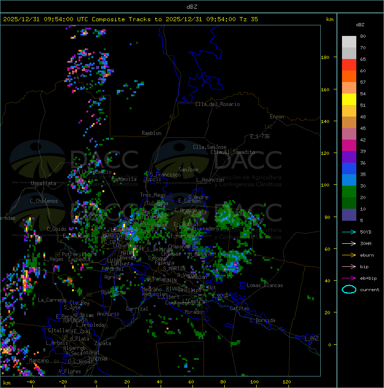Screen dimensions: 384x388
Task: Pick the bottom slate-purple dBZ swatch
Action: point(349,215)
